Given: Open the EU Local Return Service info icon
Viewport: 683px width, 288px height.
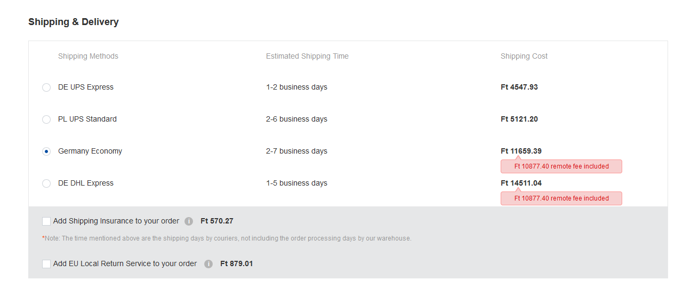Looking at the screenshot, I should coord(208,264).
